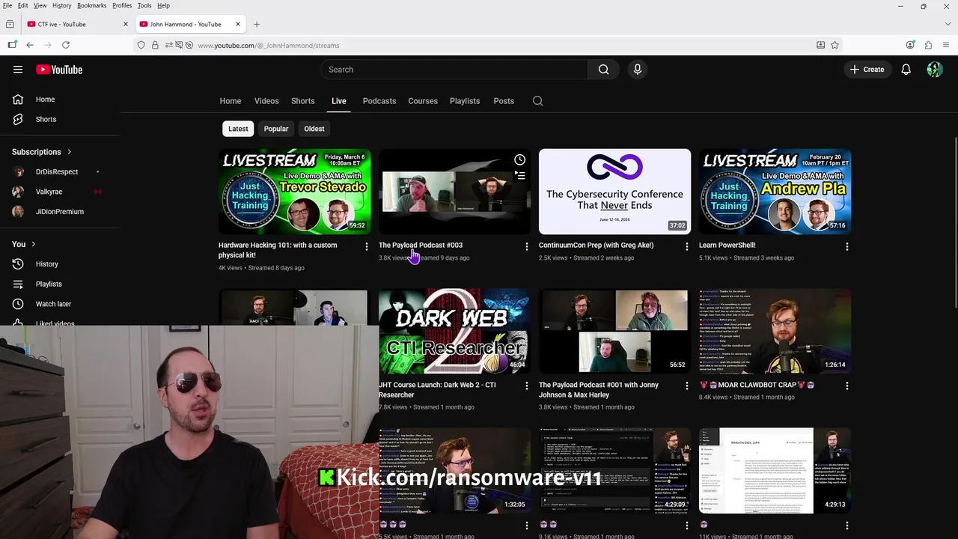Screen dimensions: 958x539
Task: Go back in browser toolbar
Action: [30, 45]
